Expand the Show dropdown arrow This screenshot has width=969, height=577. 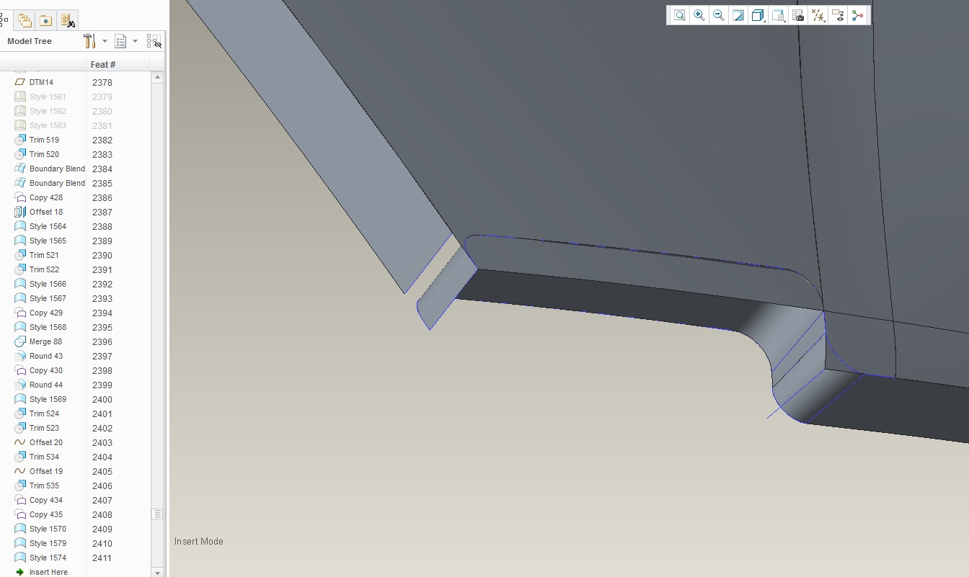[x=135, y=41]
